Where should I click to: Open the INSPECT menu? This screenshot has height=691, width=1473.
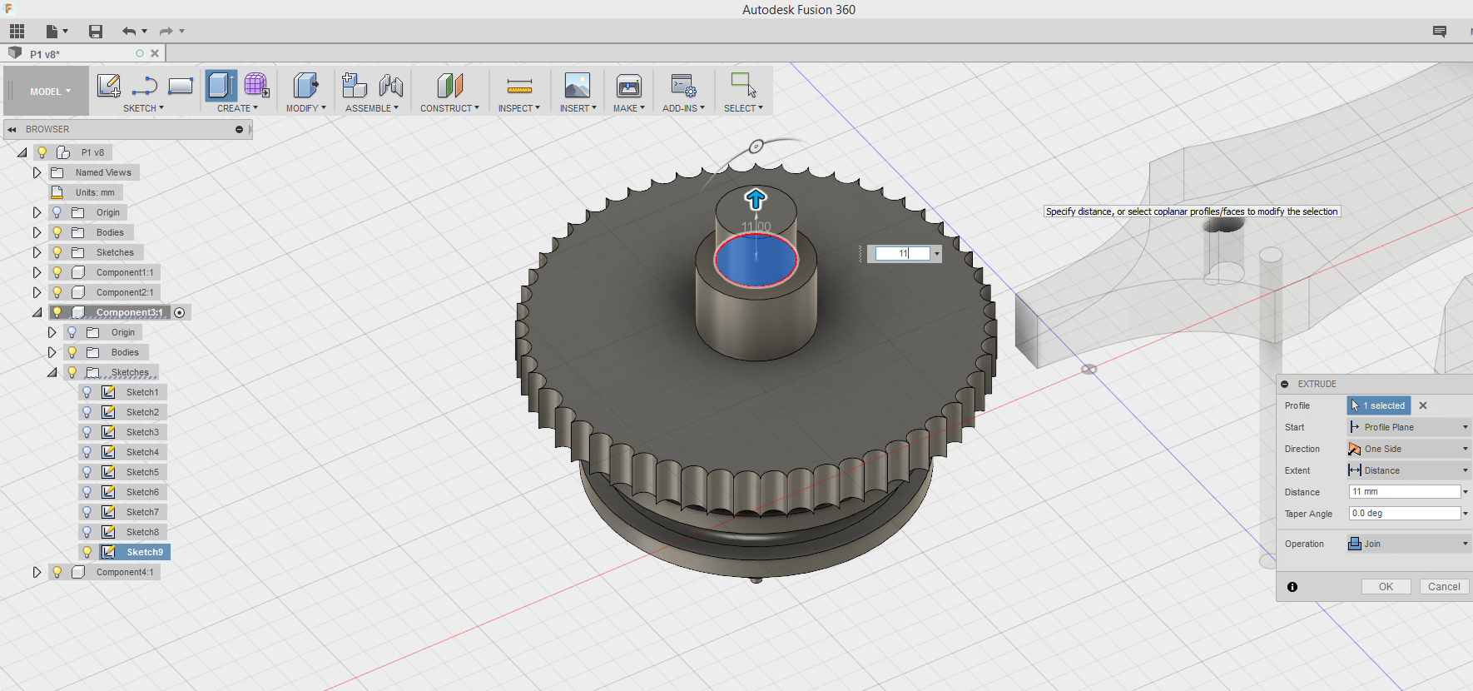click(519, 108)
